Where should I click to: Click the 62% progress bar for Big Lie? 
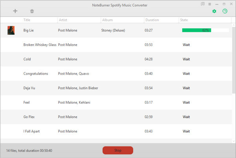tap(205, 30)
